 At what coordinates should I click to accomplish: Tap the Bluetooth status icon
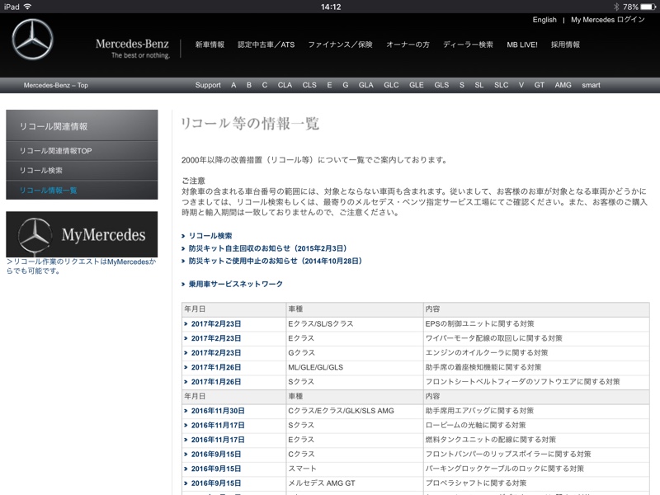(616, 7)
